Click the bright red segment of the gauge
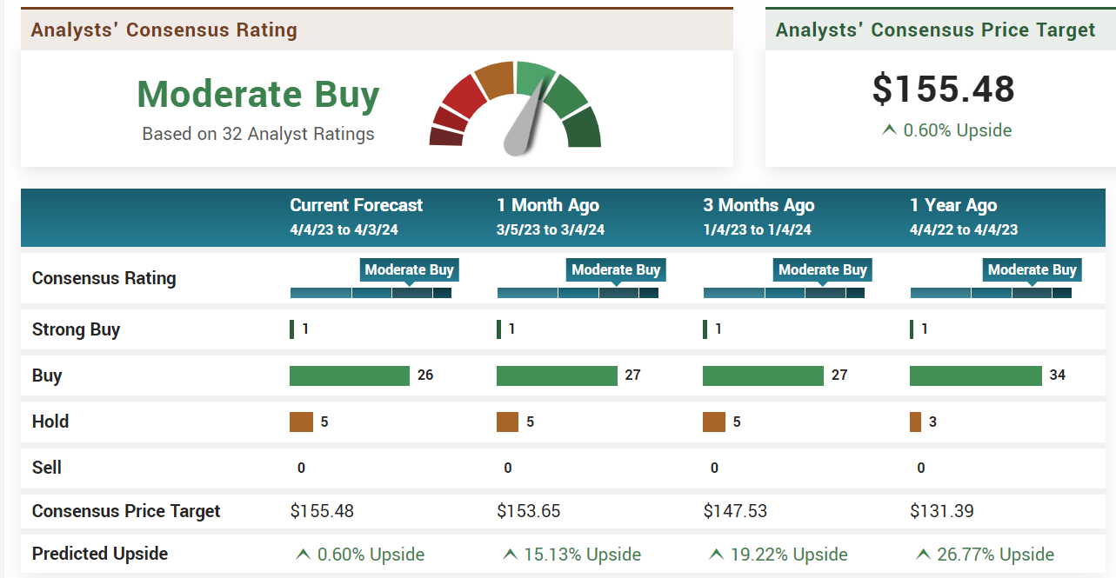The height and width of the screenshot is (578, 1116). [461, 96]
